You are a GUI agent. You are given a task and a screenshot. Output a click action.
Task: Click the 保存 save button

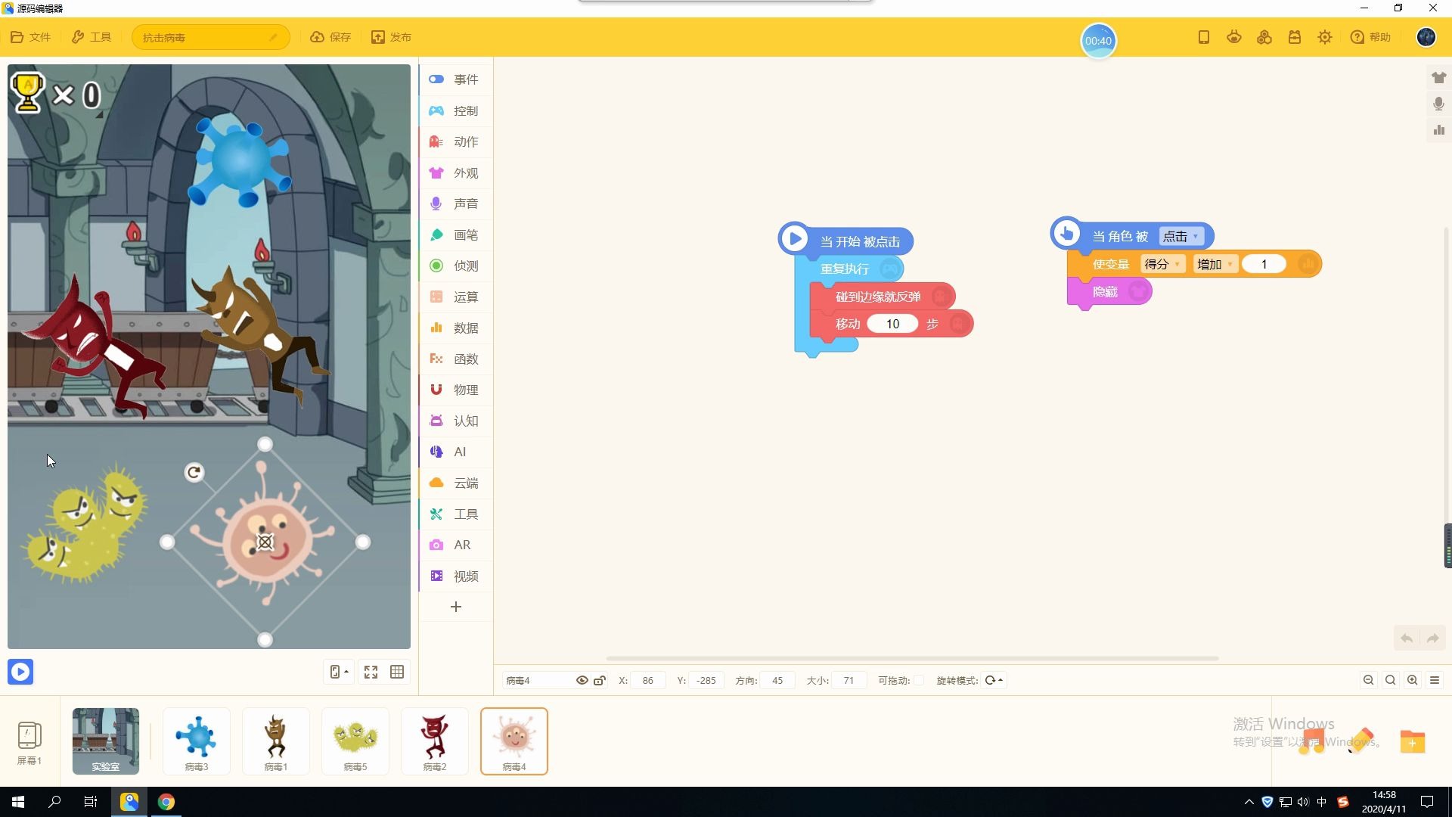click(330, 37)
